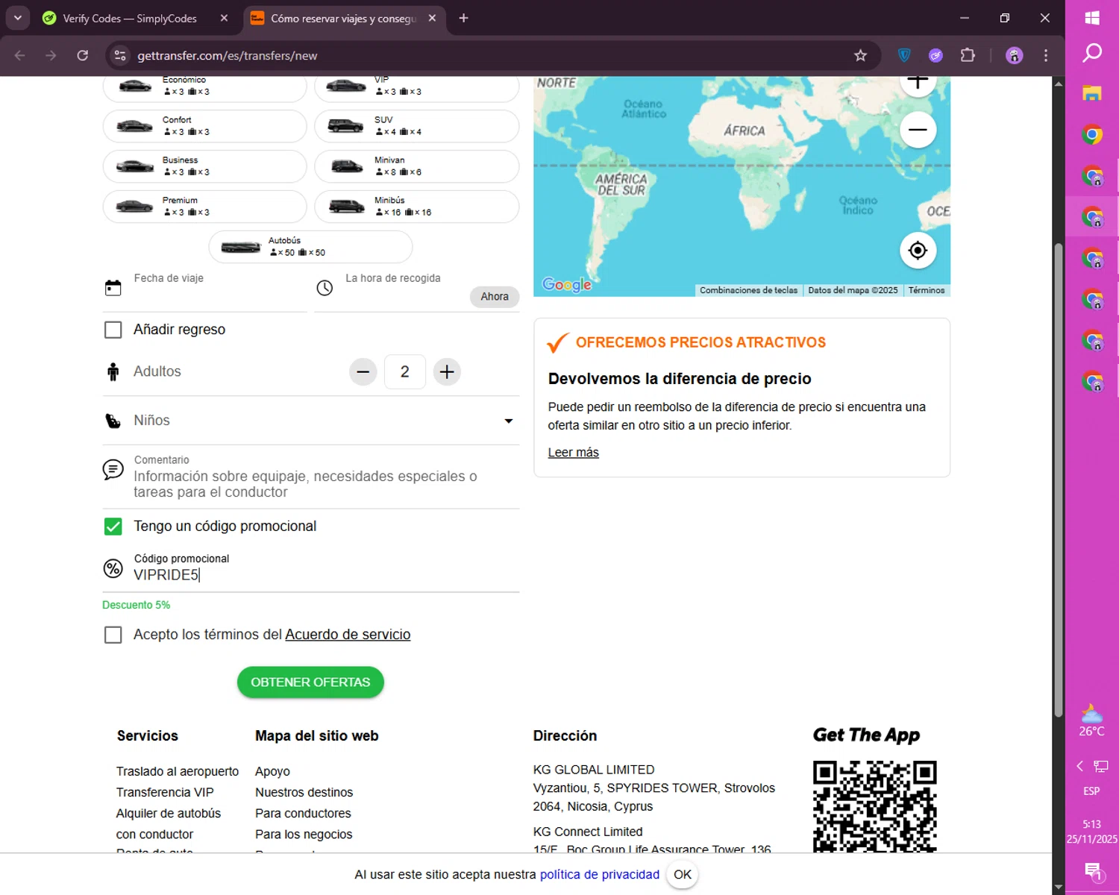Open the Extensions puzzle menu
The image size is (1119, 895).
tap(968, 55)
